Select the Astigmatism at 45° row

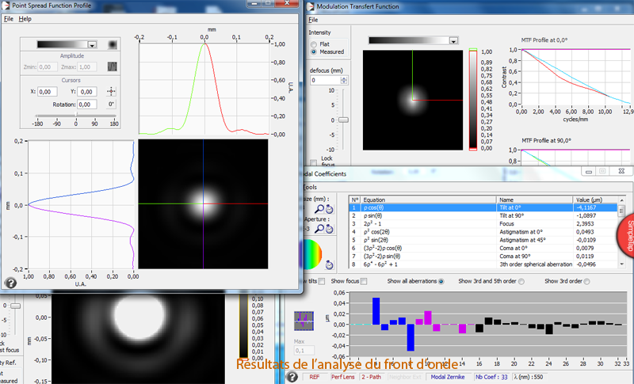[x=483, y=240]
